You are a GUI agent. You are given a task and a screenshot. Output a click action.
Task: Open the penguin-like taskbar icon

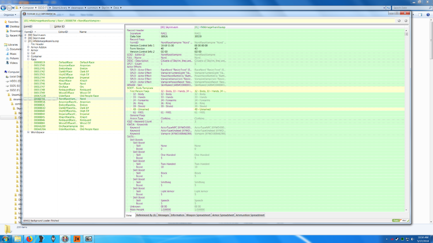coord(53,239)
